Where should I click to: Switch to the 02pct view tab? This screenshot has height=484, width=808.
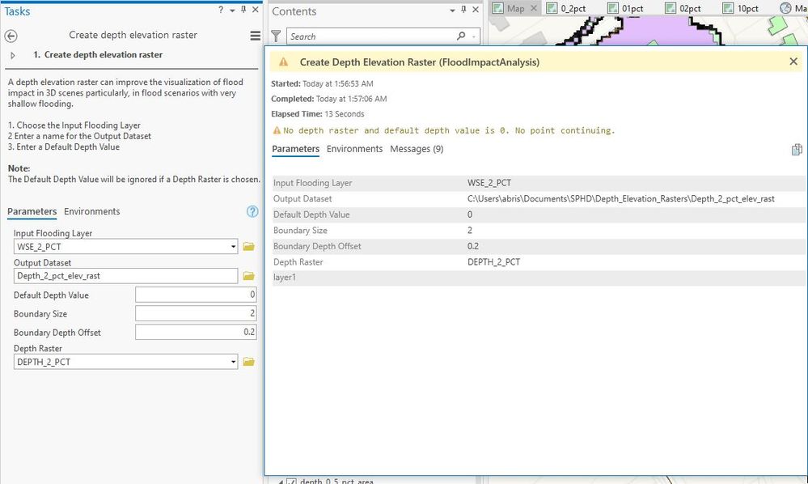pos(683,8)
